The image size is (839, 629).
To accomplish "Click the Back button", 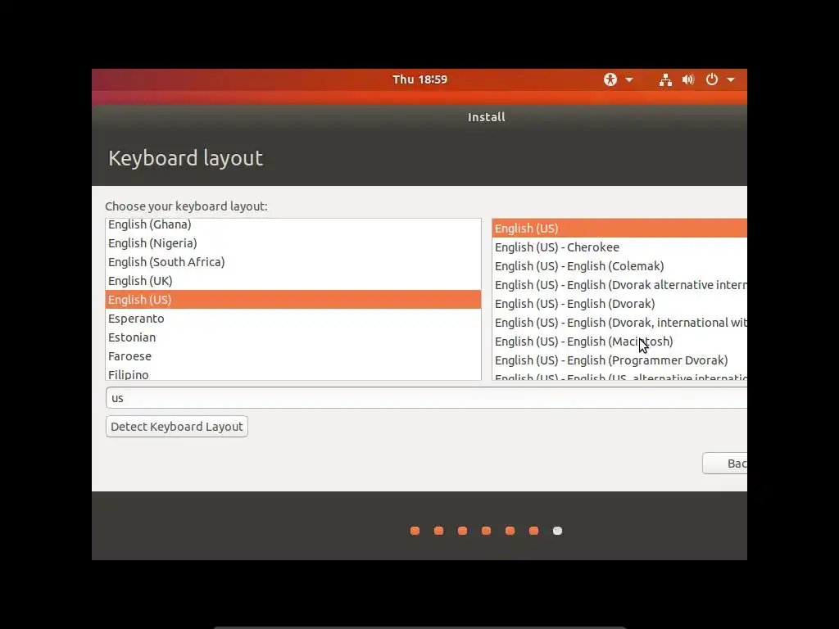I will point(725,464).
